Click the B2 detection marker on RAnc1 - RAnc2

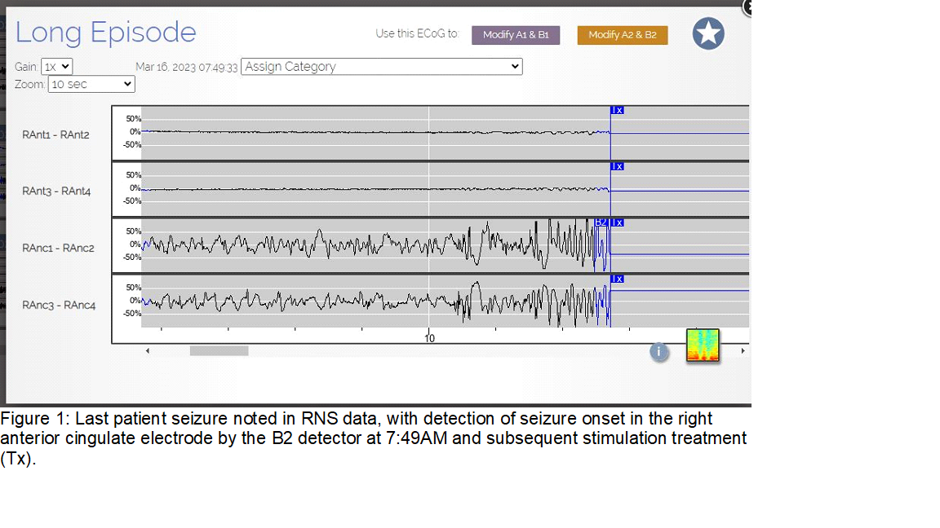pyautogui.click(x=601, y=222)
